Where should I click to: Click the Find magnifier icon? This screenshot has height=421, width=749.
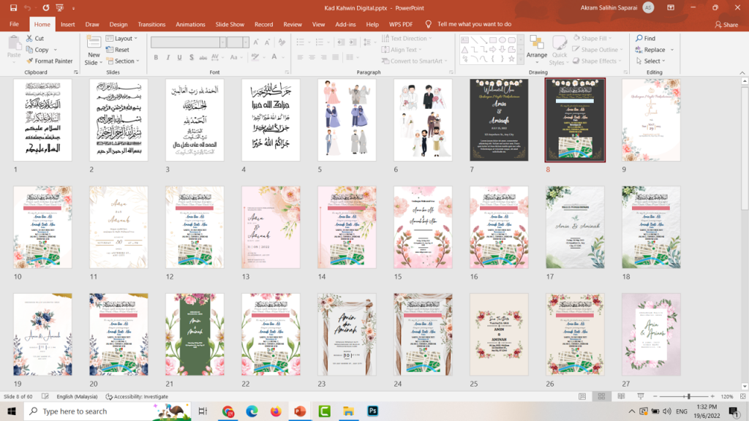click(x=639, y=39)
